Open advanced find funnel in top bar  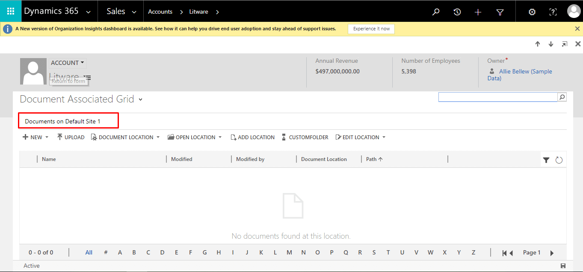(500, 12)
